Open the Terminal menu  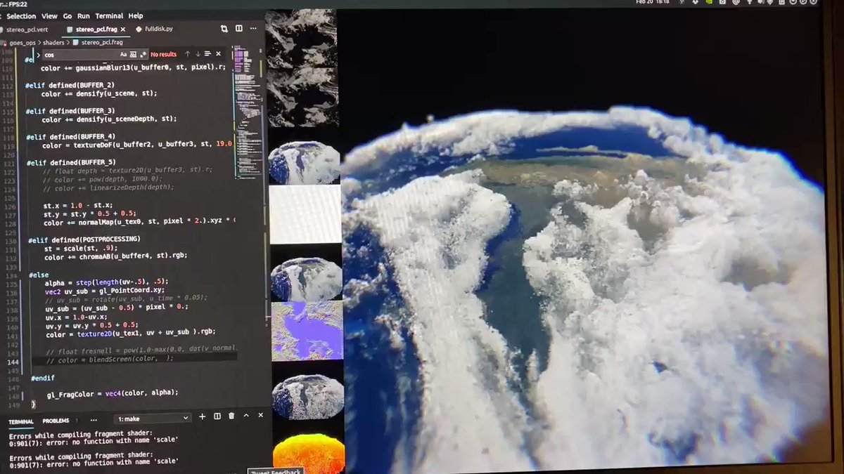109,15
